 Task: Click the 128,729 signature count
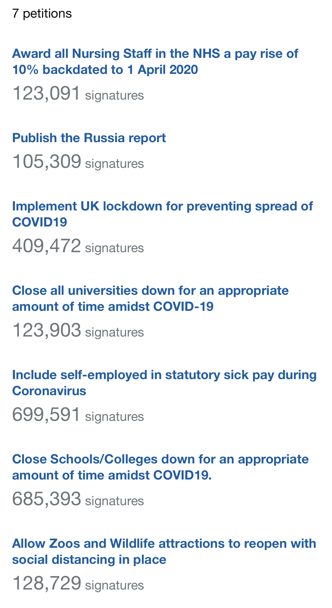pyautogui.click(x=47, y=583)
